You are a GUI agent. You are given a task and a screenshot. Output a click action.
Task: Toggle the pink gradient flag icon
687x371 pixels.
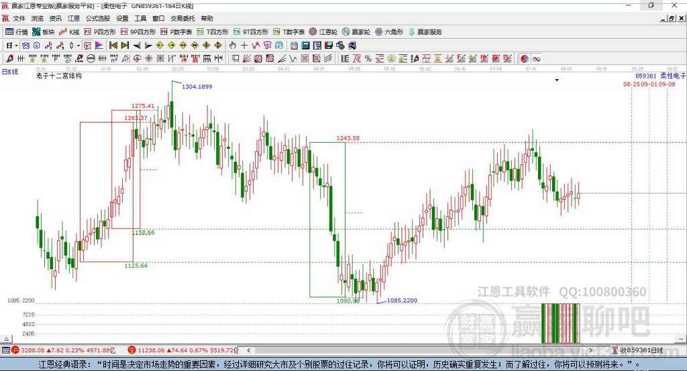[x=99, y=46]
